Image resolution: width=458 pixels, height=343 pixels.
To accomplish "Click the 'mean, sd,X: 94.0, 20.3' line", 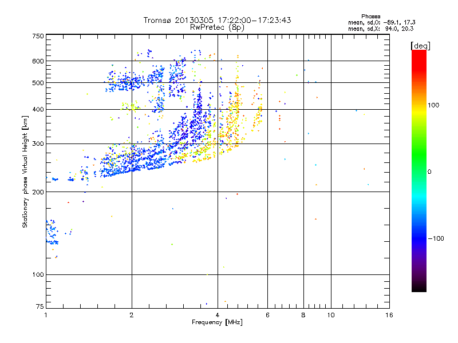I will pyautogui.click(x=381, y=29).
